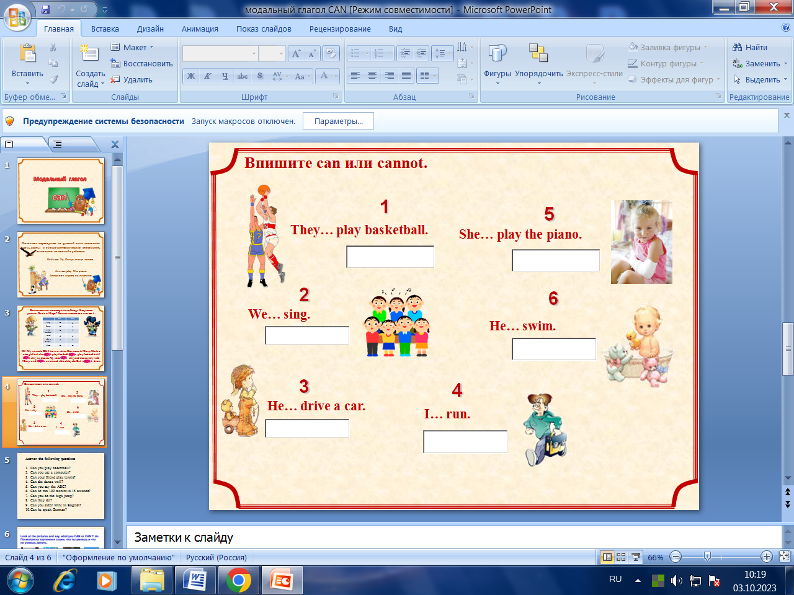Click the Save icon in quick access toolbar
The image size is (794, 595).
(45, 9)
